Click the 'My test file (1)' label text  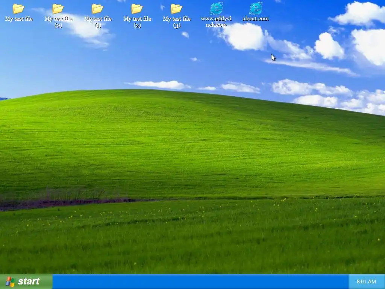point(98,22)
